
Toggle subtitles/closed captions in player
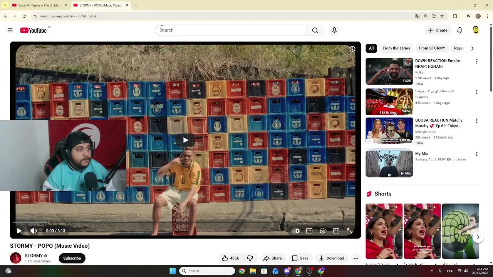point(309,231)
